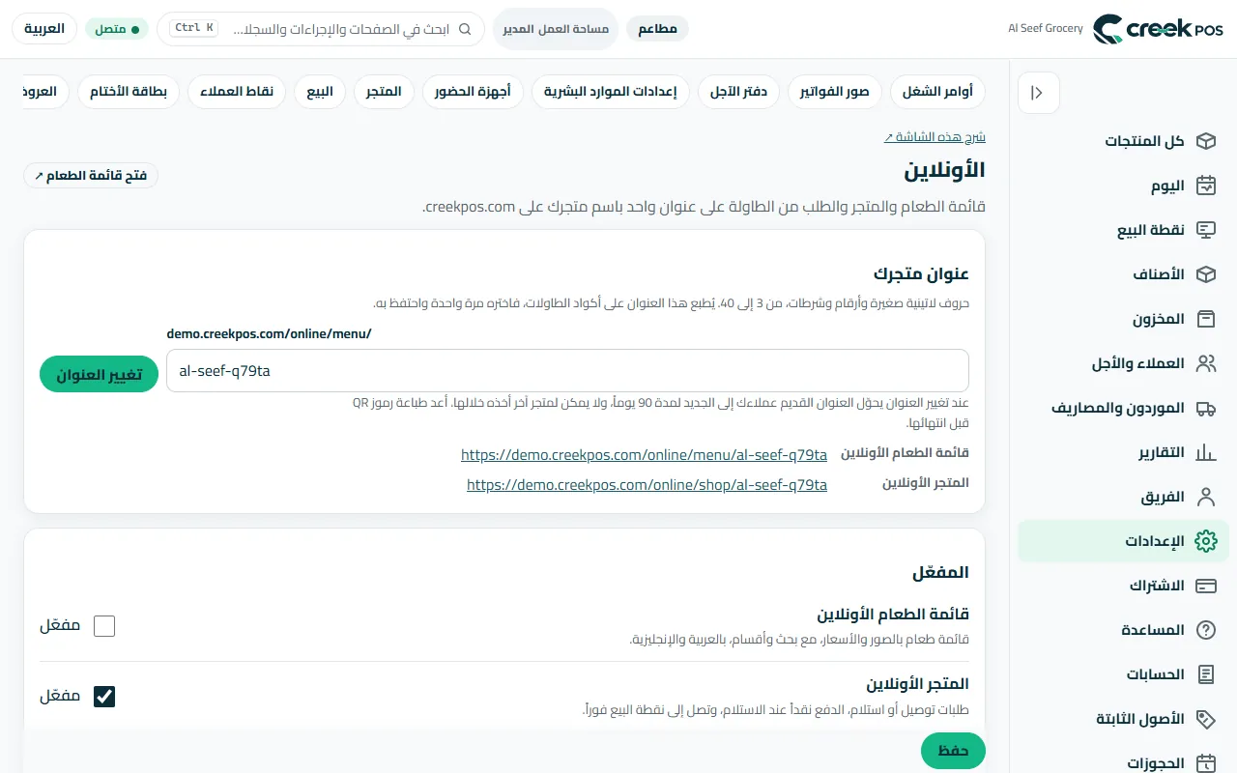This screenshot has width=1237, height=773.
Task: Open the أوامر الشغل tab
Action: tap(937, 92)
